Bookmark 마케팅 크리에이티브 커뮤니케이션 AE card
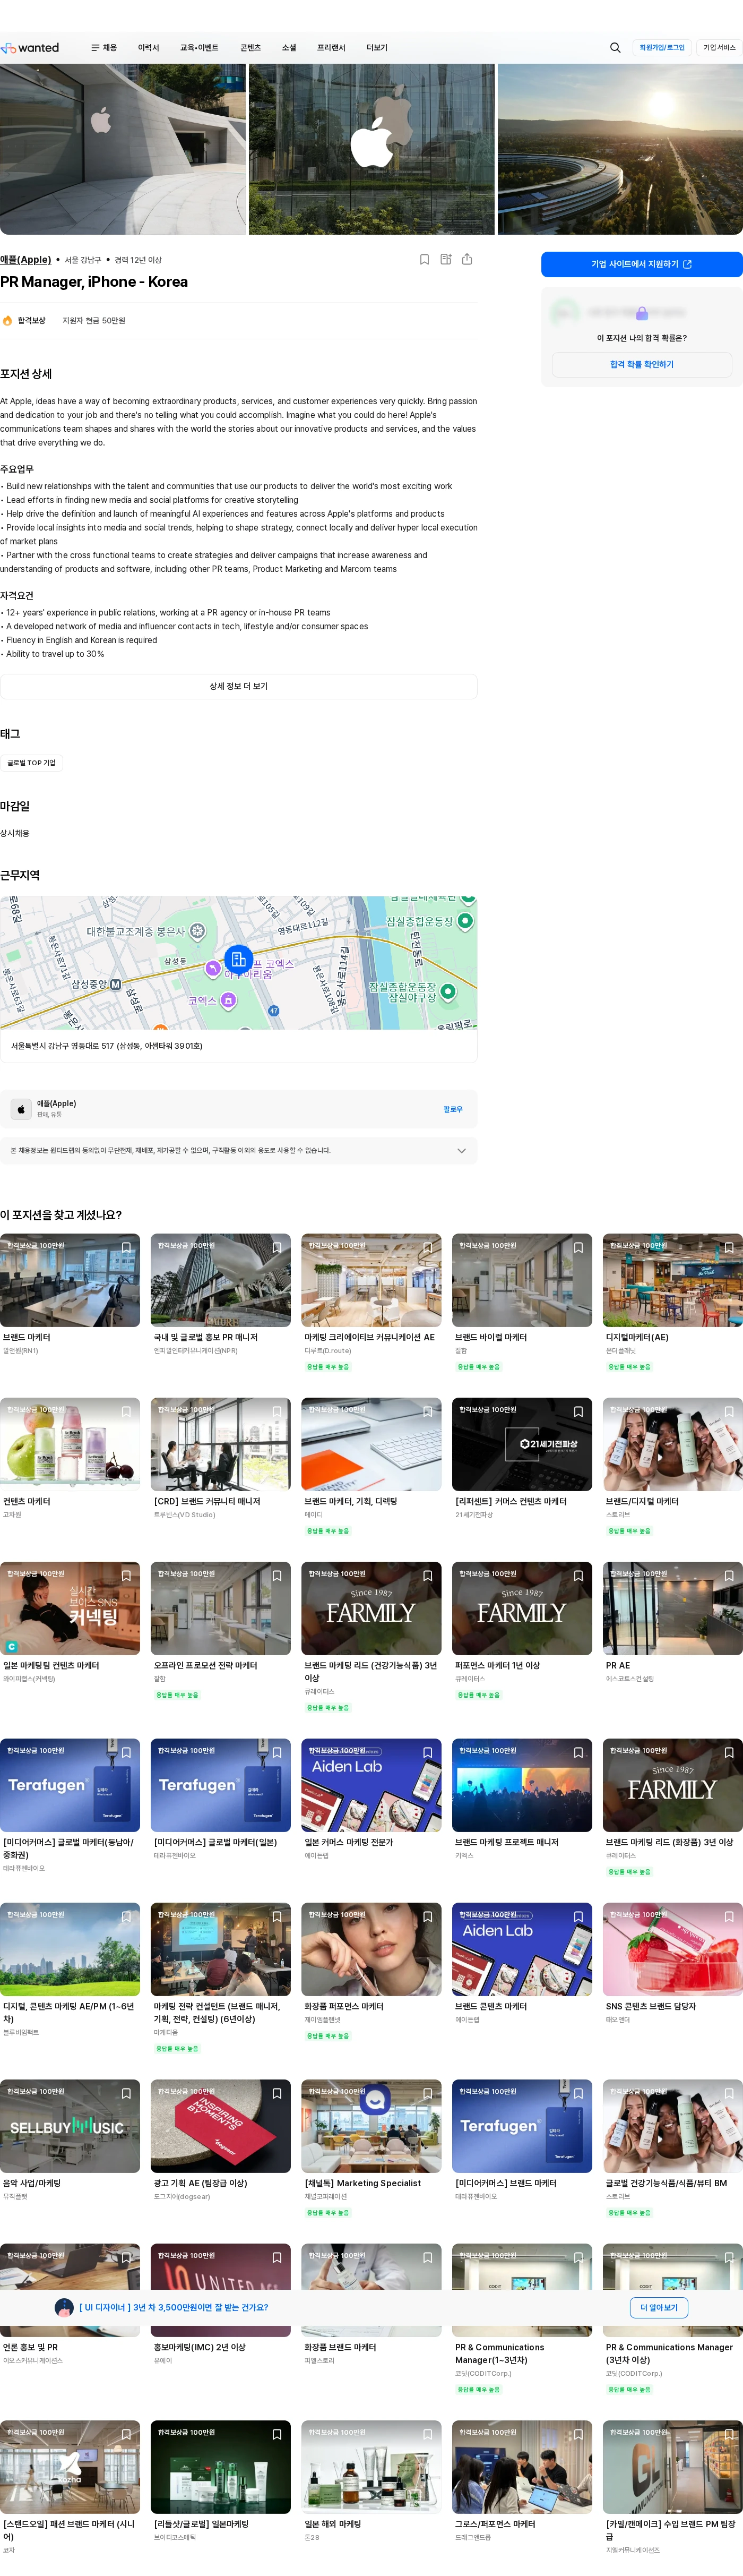Viewport: 743px width, 2576px height. 427,1247
